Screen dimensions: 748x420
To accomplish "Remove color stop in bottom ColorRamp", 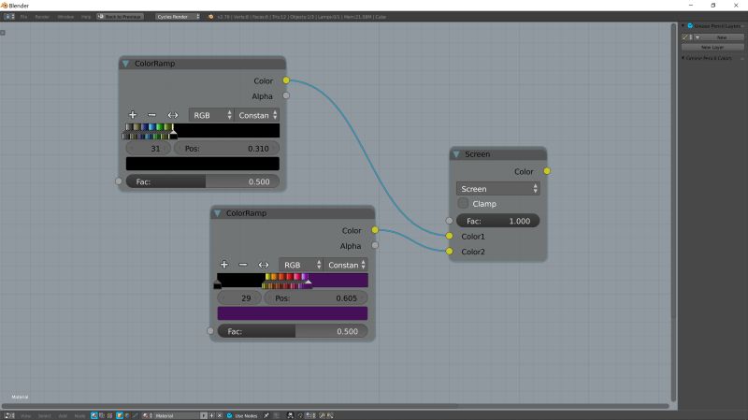I will pos(243,265).
